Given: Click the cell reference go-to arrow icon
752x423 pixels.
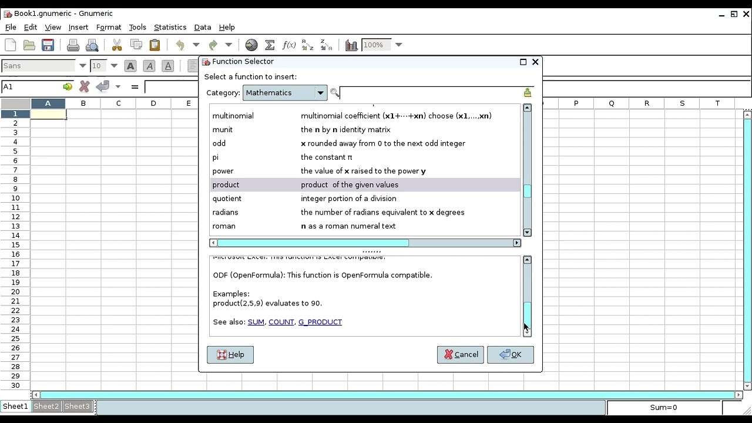Looking at the screenshot, I should pos(68,87).
